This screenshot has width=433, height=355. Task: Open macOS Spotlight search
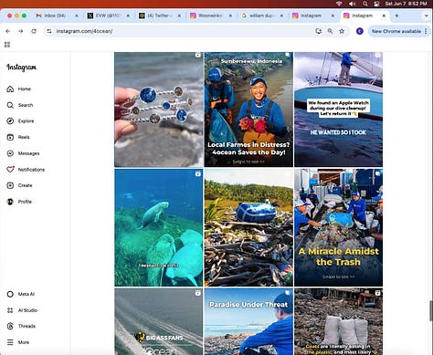point(364,4)
